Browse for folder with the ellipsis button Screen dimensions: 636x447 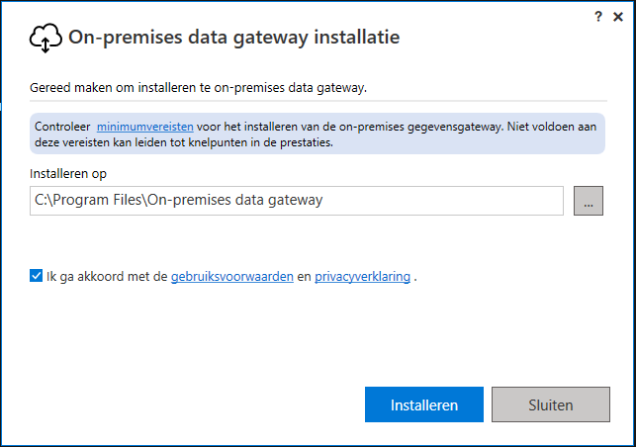[x=589, y=201]
